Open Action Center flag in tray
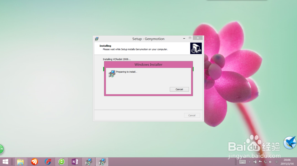This screenshot has height=166, width=297. point(260,162)
